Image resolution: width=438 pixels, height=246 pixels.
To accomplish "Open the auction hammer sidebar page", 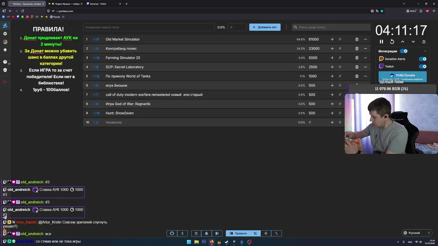I will (5, 26).
